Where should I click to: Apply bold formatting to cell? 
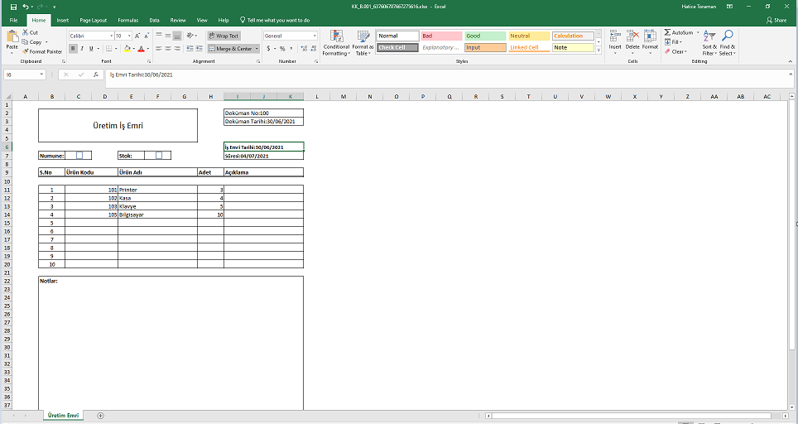coord(73,49)
